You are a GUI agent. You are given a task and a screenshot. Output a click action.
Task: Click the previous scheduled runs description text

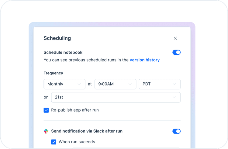(x=86, y=60)
